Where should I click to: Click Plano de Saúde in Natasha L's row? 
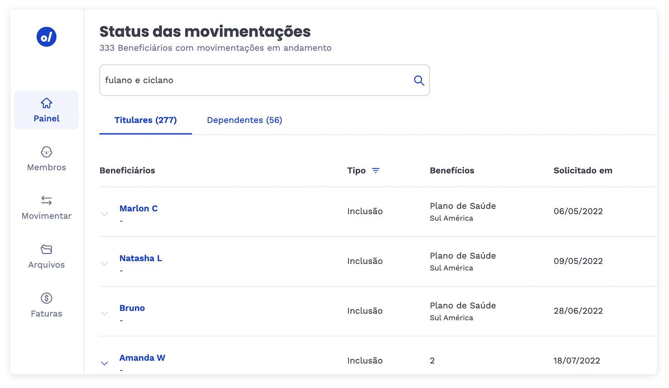coord(463,256)
